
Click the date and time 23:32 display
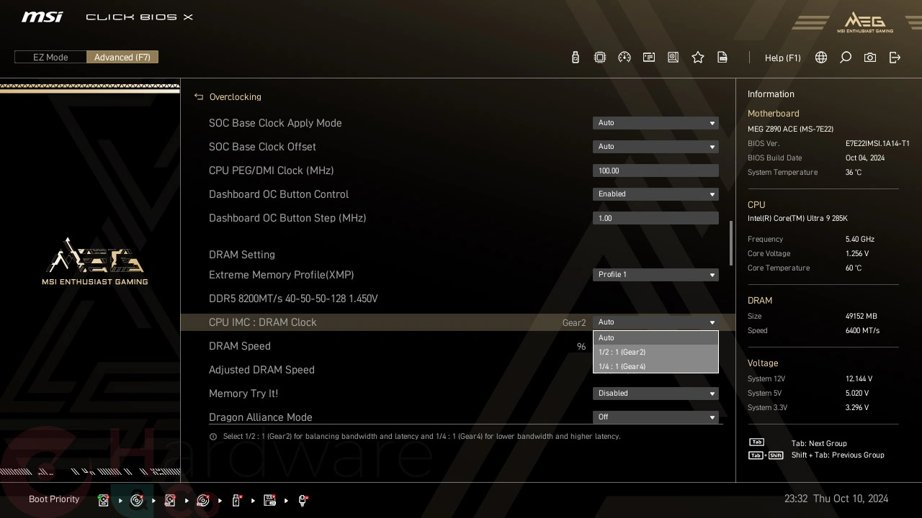(x=836, y=499)
